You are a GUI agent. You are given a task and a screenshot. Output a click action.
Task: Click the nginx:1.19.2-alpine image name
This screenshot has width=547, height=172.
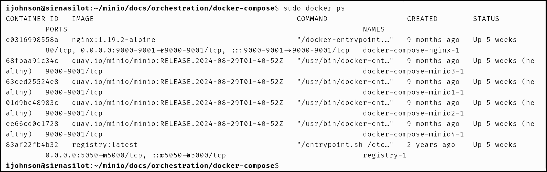click(x=114, y=40)
